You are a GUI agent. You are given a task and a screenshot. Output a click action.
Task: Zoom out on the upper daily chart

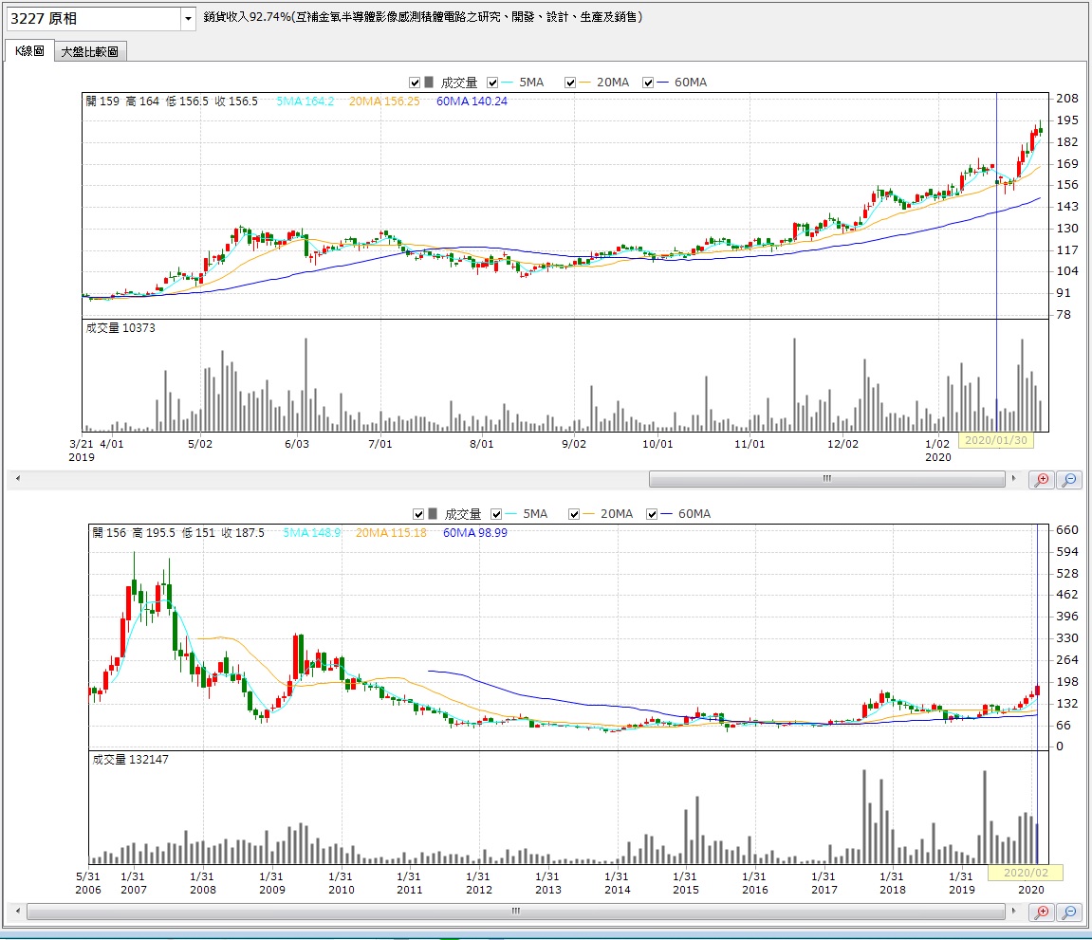(x=1069, y=479)
